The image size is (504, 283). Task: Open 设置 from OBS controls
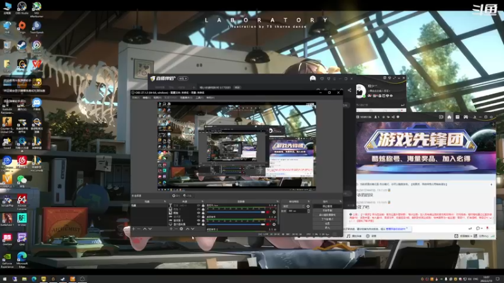click(328, 224)
